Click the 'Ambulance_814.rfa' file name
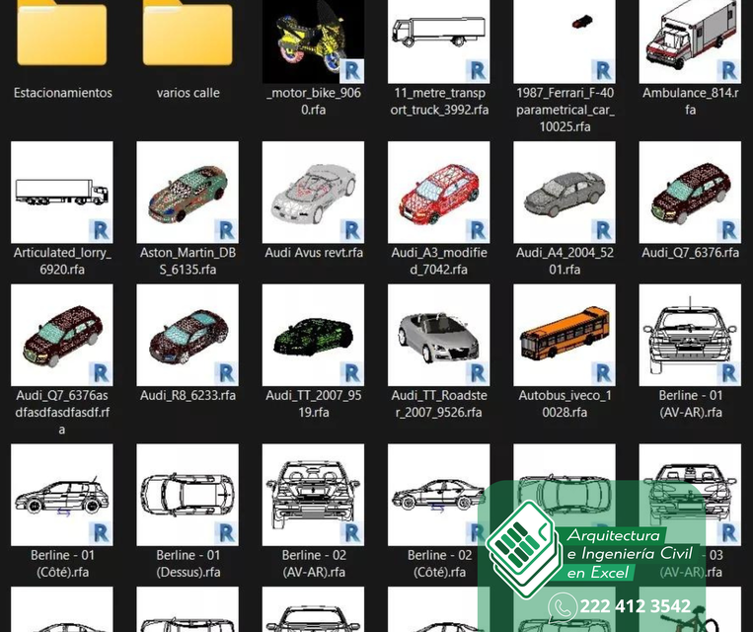This screenshot has height=632, width=753. [691, 101]
